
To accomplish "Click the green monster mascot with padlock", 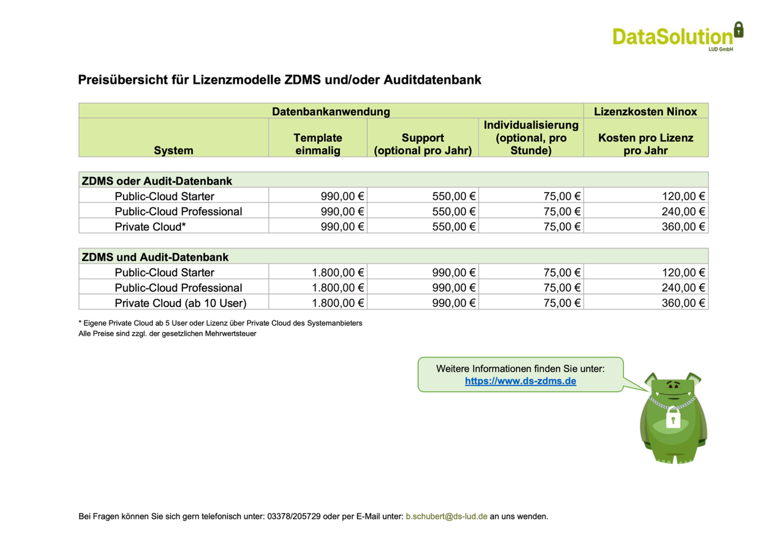I will [673, 418].
